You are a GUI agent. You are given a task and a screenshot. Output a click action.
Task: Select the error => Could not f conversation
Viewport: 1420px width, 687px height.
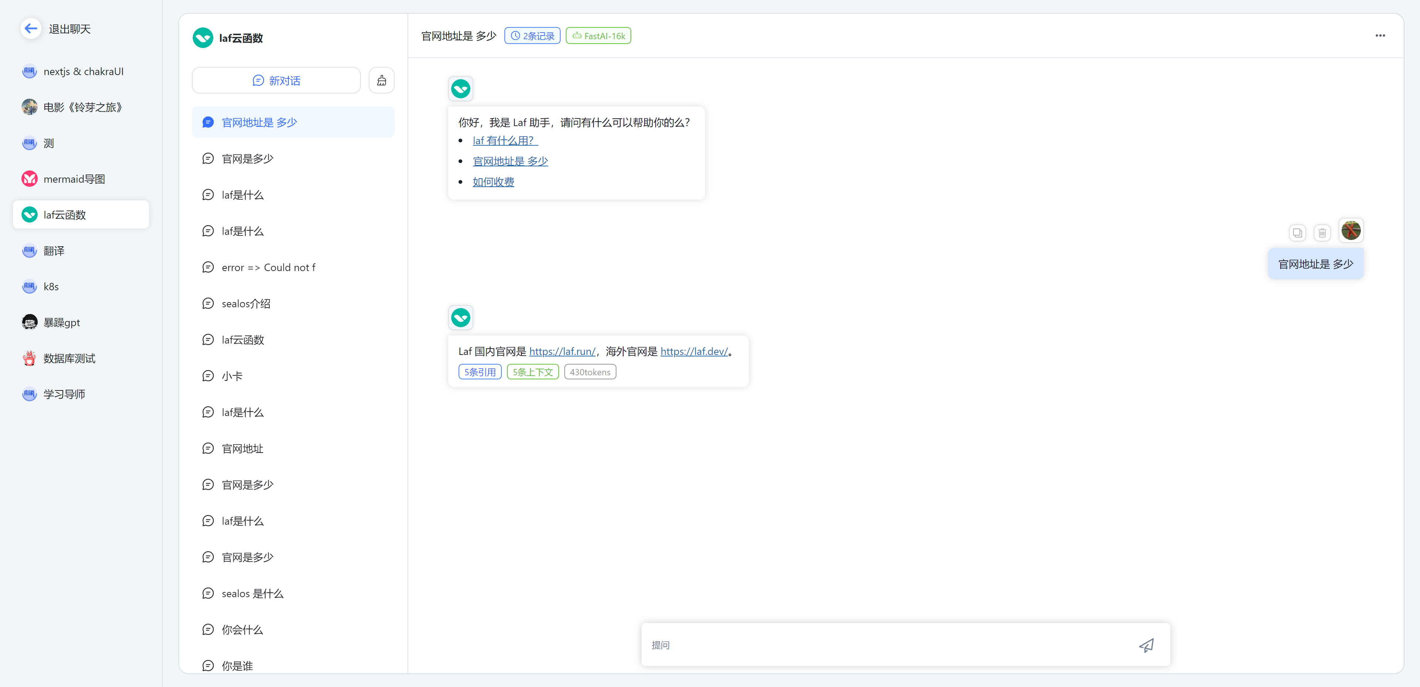point(268,267)
